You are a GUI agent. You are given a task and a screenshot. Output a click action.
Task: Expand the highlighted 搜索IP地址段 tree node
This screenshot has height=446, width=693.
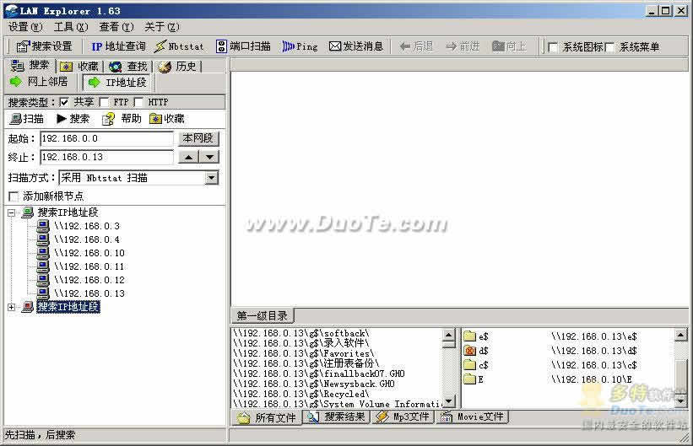[12, 307]
